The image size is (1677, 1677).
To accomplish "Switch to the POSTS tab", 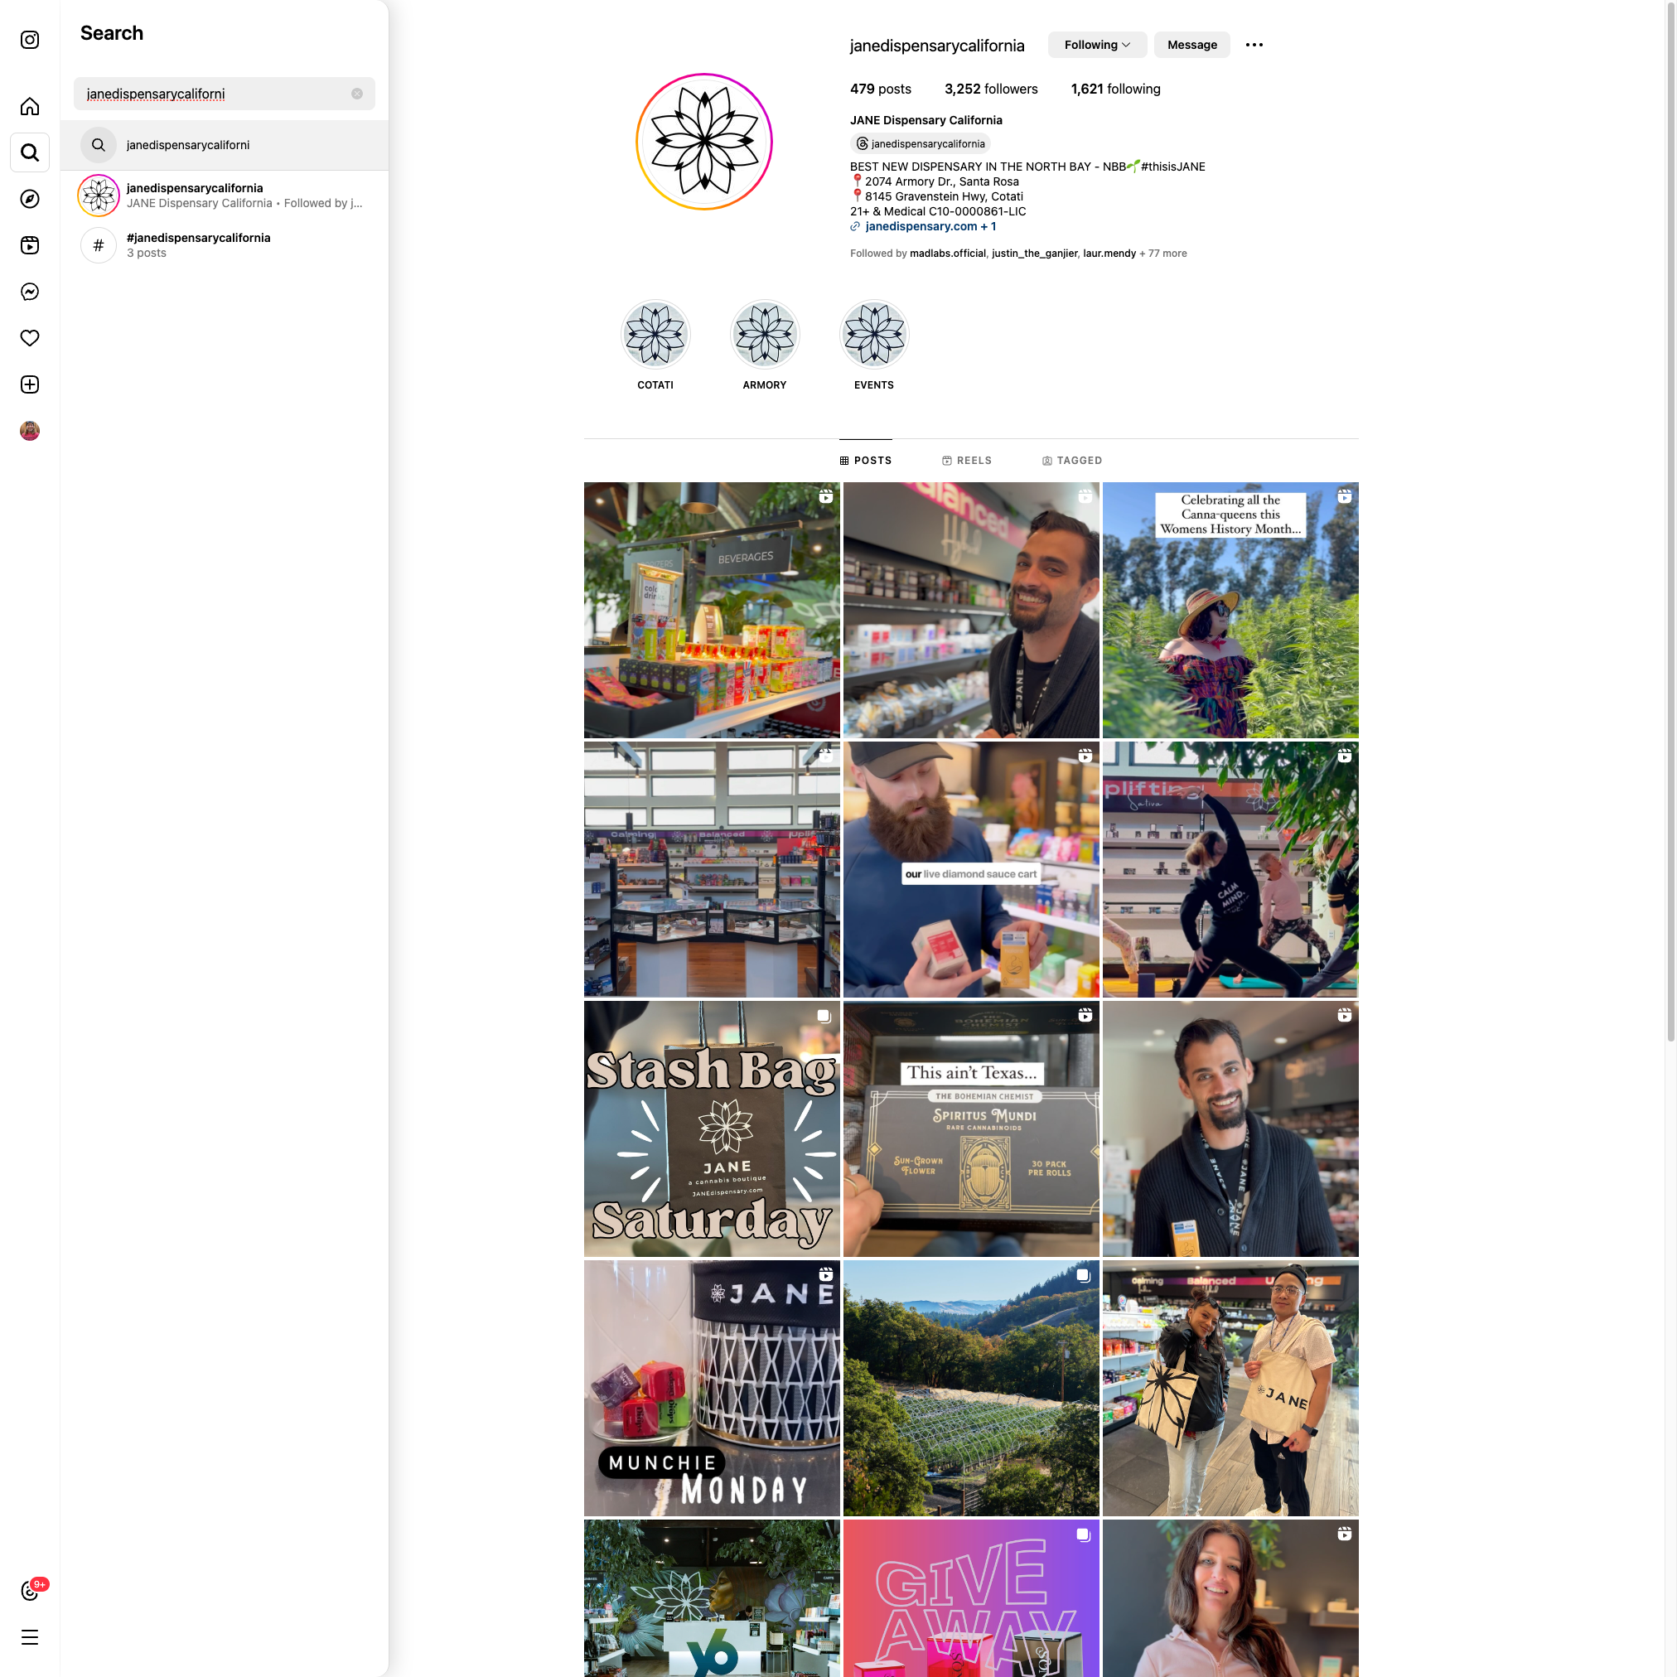I will pyautogui.click(x=865, y=461).
